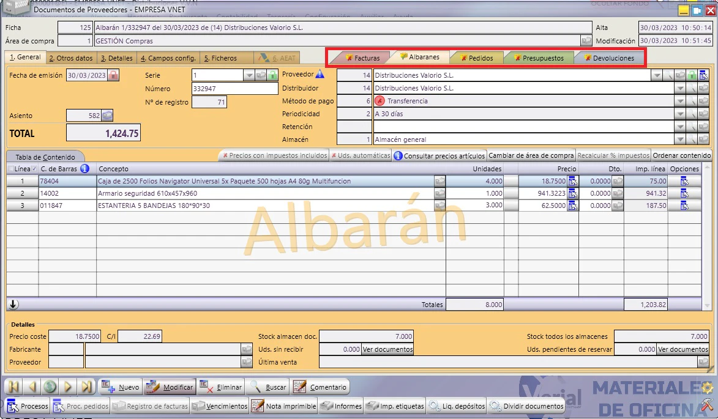The image size is (718, 419).
Task: Open the Asiento 582 lookup icon
Action: pyautogui.click(x=107, y=115)
